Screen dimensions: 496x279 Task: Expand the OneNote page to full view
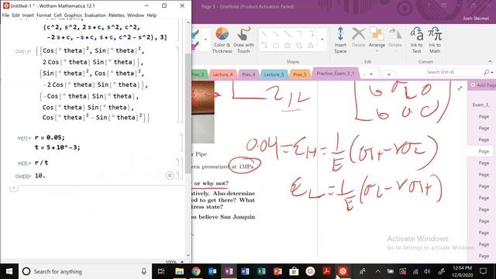click(x=460, y=88)
